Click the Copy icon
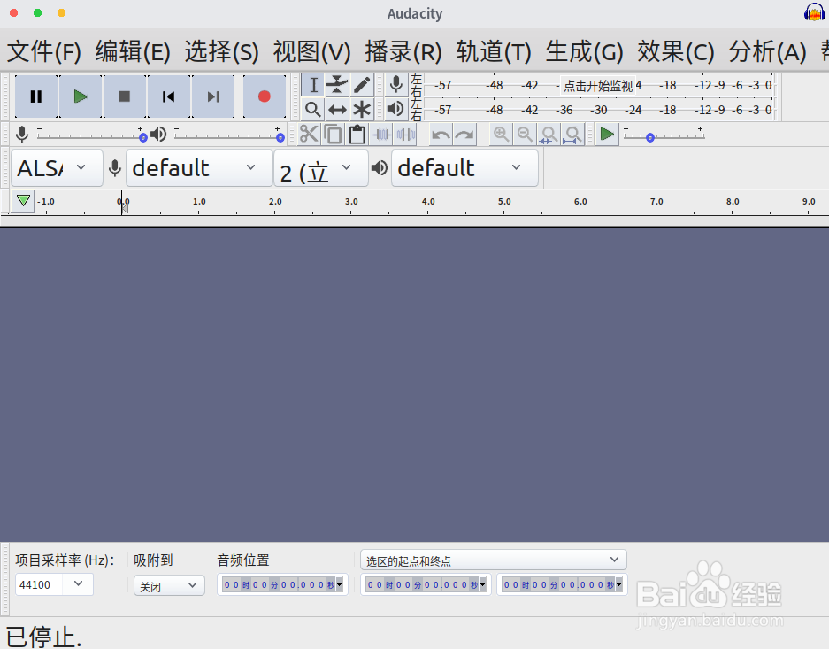Viewport: 829px width, 649px height. [333, 135]
